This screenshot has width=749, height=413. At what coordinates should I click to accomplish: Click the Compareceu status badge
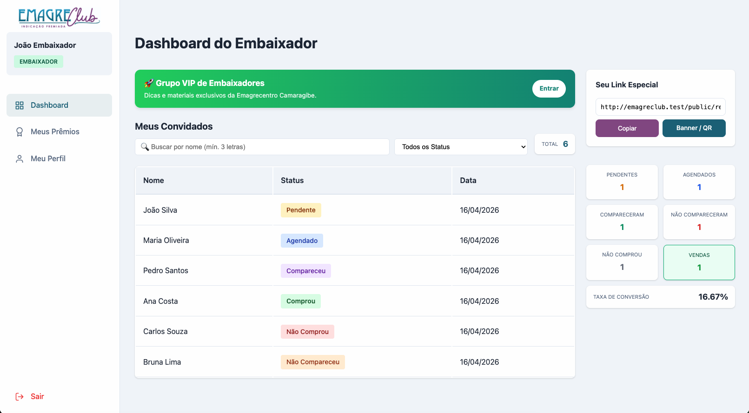(306, 271)
